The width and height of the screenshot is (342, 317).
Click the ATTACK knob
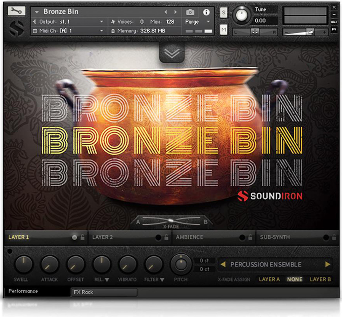coord(49,264)
